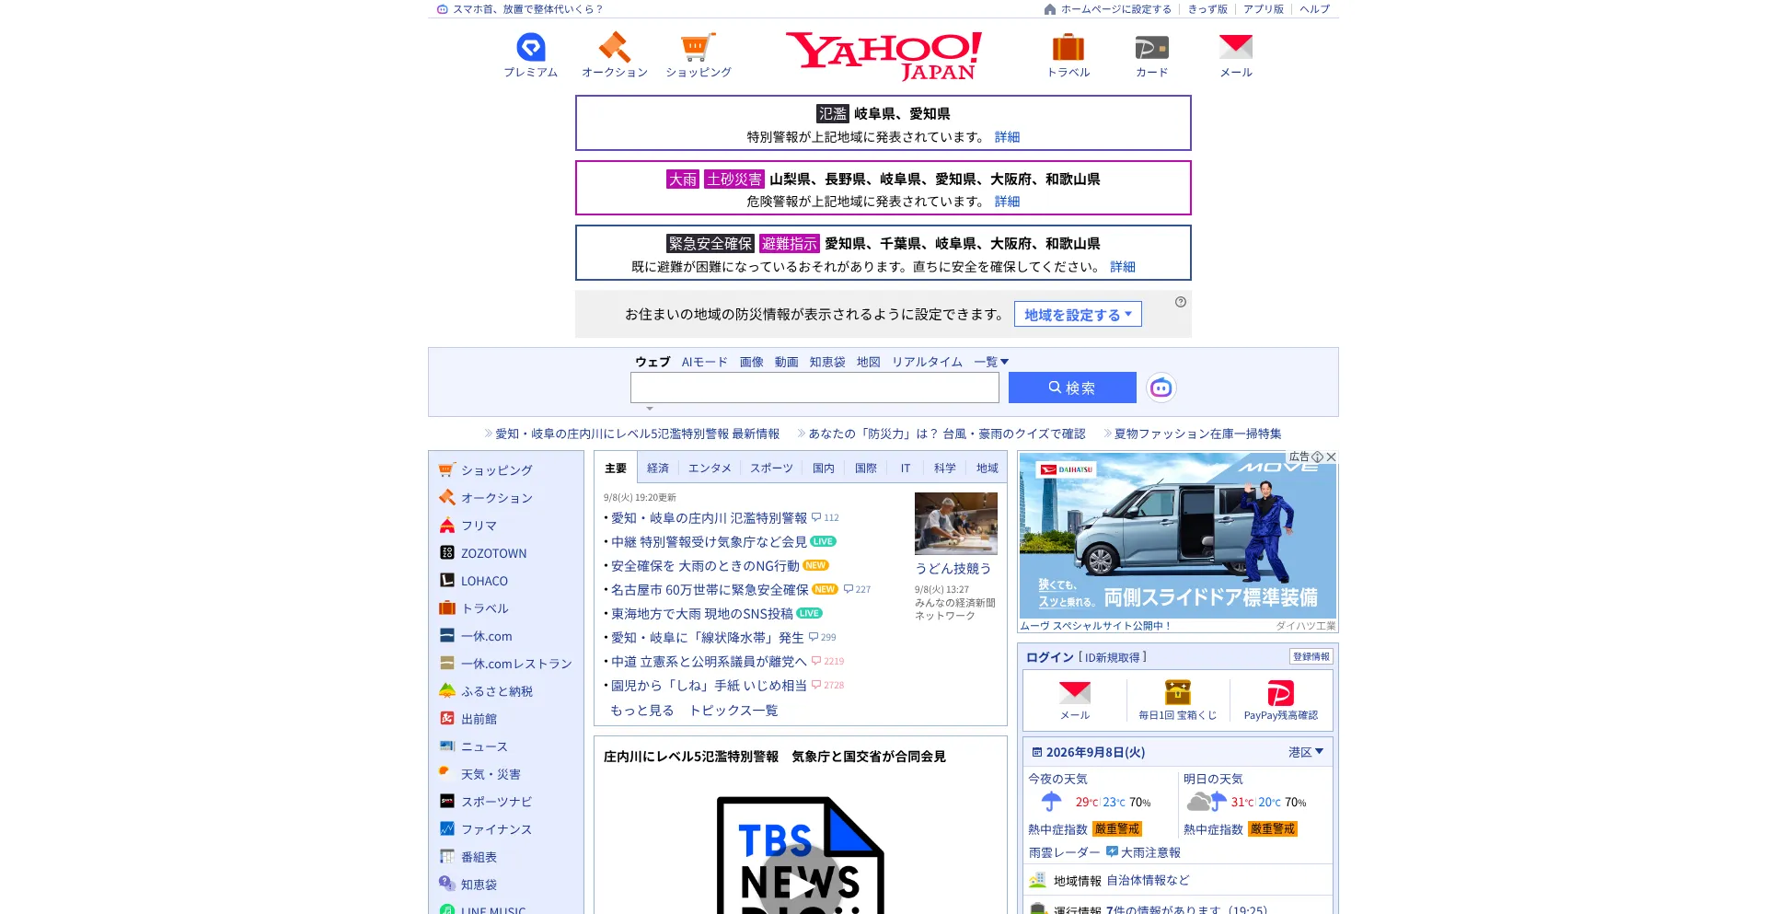Open the 雨雲レーダー link
1767x914 pixels.
click(1065, 852)
